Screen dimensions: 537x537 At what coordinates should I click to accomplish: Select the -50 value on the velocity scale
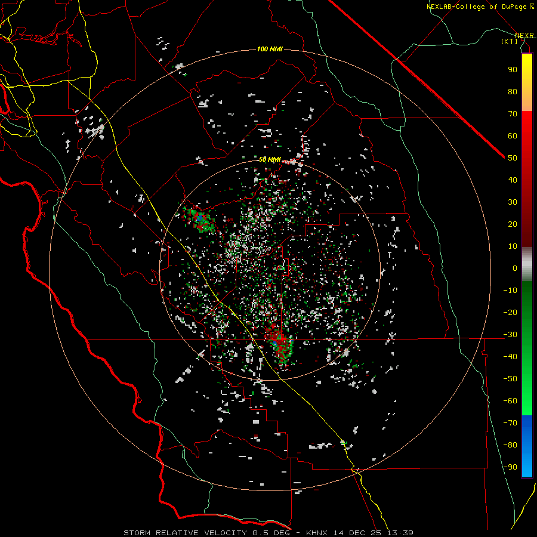[510, 379]
